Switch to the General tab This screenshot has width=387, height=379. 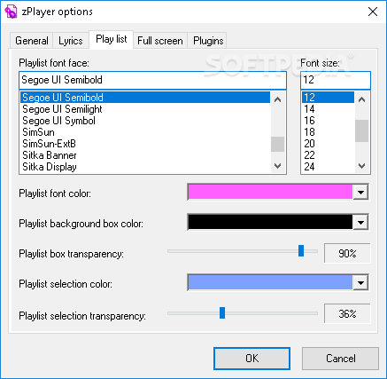click(x=32, y=41)
